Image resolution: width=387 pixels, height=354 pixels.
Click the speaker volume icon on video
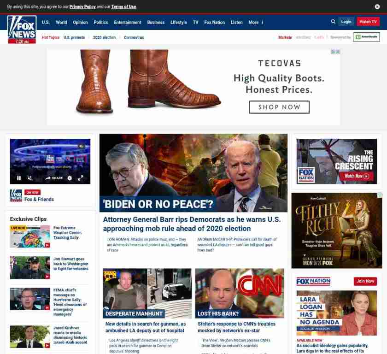tap(81, 146)
